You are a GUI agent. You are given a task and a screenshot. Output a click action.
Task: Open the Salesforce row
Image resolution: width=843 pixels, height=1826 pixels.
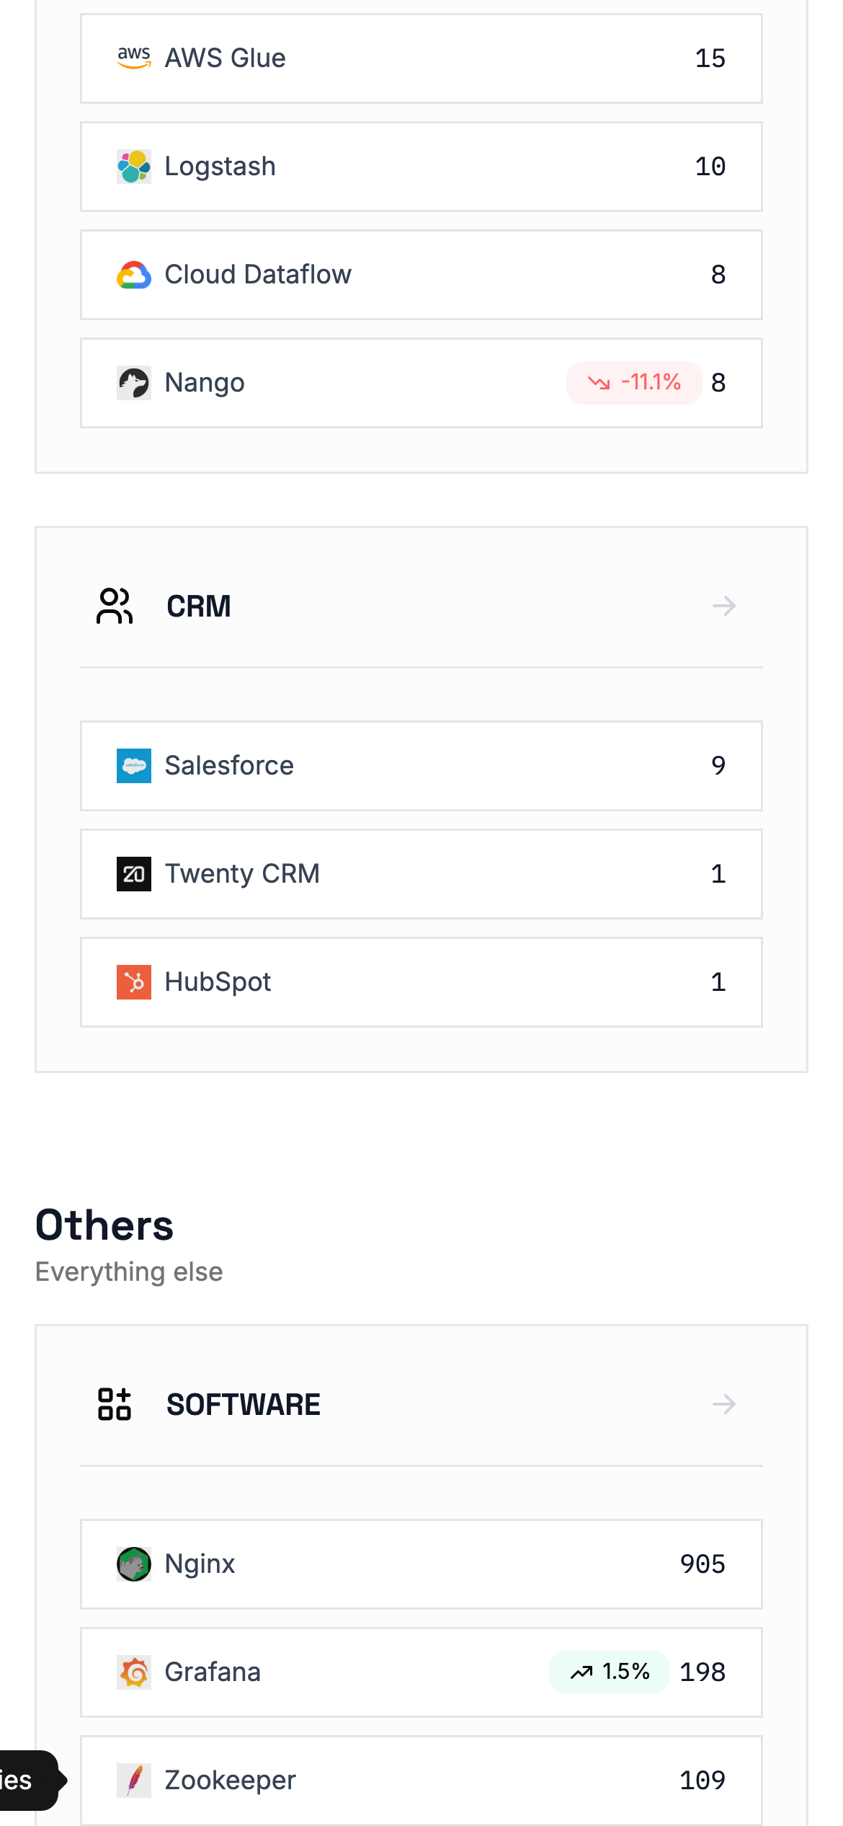[x=421, y=766]
